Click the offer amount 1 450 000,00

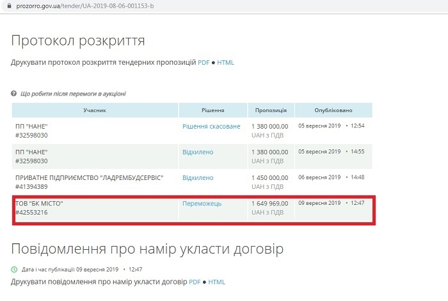269,178
